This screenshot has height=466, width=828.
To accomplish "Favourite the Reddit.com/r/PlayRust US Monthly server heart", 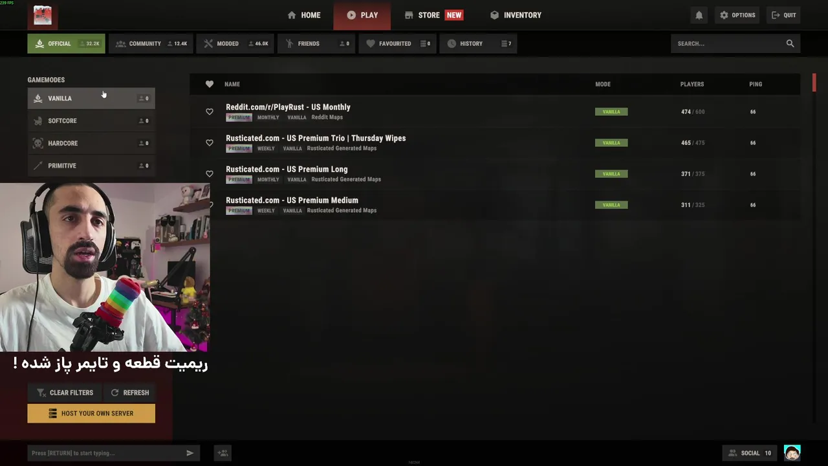I will tap(209, 112).
